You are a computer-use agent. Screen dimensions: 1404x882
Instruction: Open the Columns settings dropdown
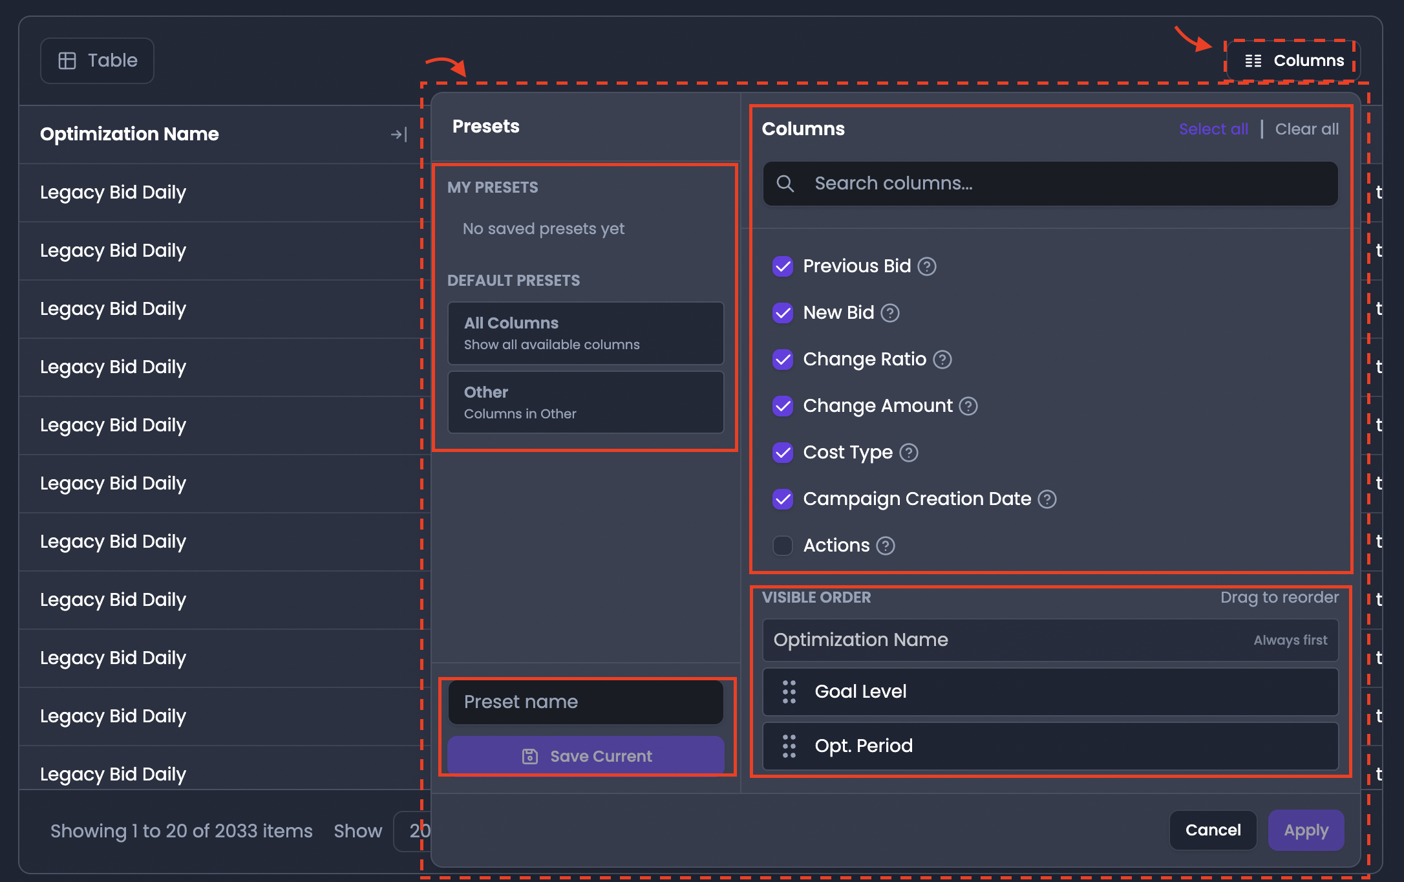pyautogui.click(x=1294, y=61)
